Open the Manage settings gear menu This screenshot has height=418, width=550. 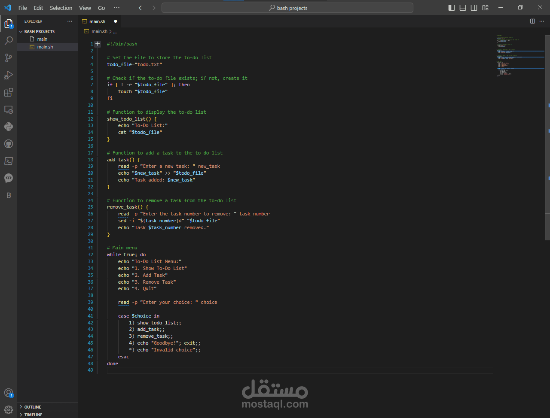tap(9, 410)
